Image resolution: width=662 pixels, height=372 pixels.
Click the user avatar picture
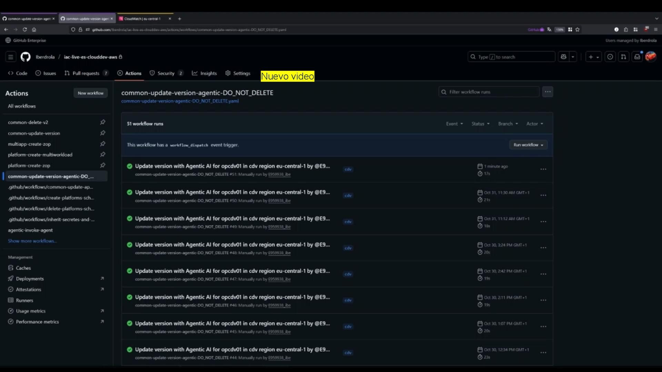[651, 57]
